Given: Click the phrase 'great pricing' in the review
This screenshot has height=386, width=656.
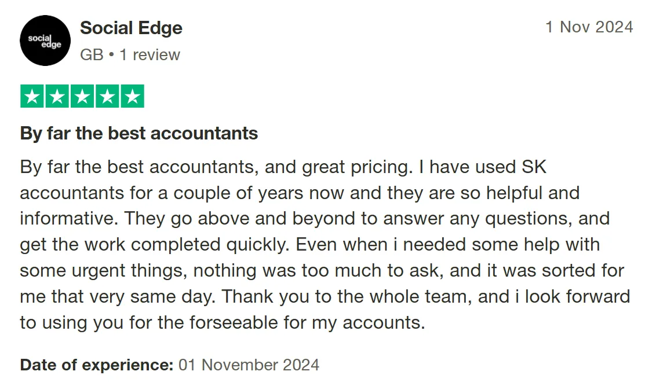Looking at the screenshot, I should [355, 167].
